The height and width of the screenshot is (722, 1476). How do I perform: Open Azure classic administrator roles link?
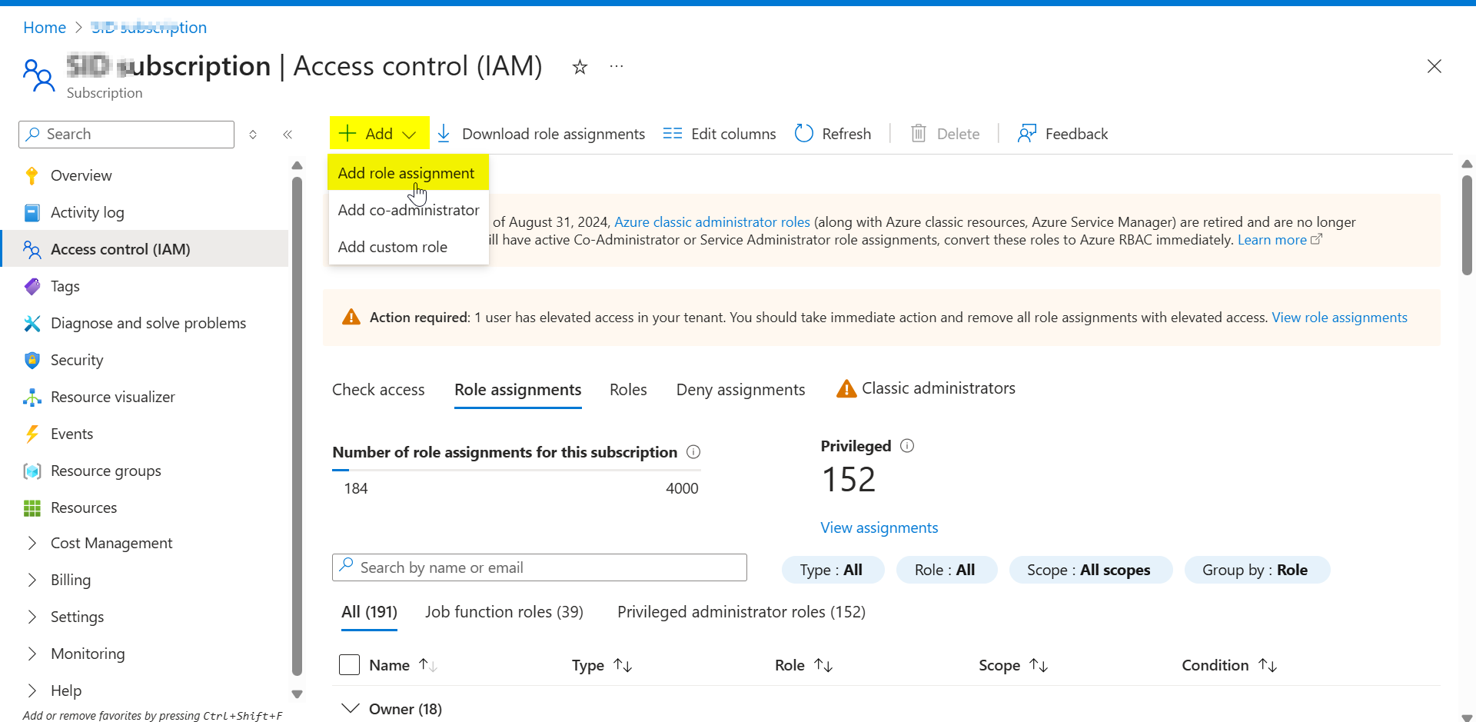point(712,222)
